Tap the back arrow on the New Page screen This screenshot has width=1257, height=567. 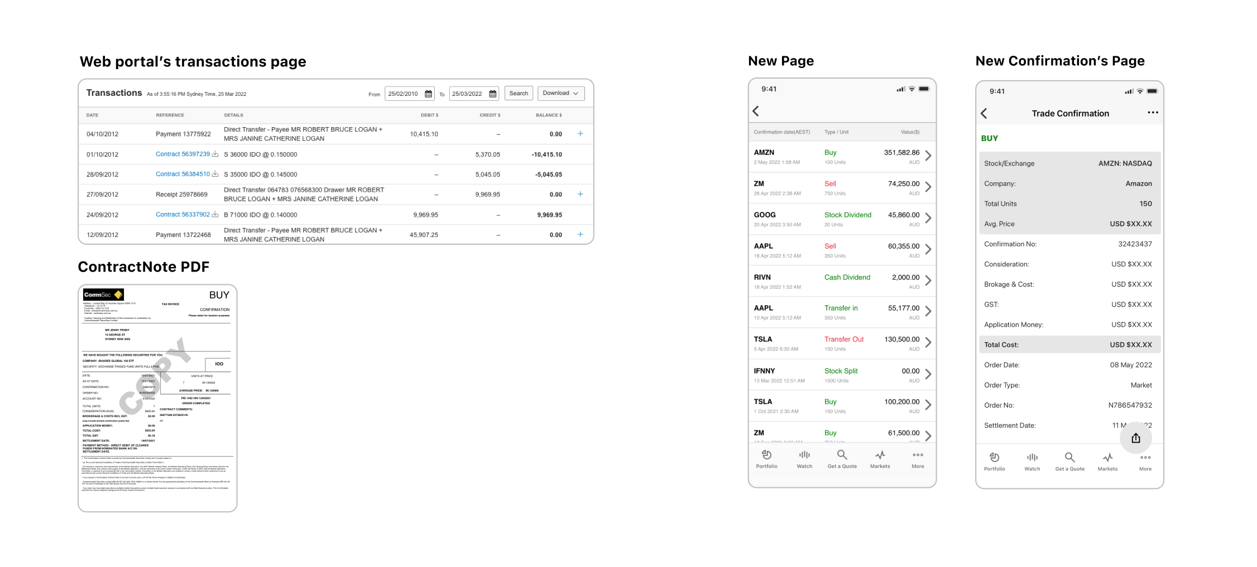tap(756, 111)
